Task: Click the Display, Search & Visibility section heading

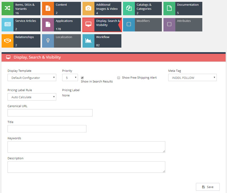Action: pyautogui.click(x=37, y=57)
